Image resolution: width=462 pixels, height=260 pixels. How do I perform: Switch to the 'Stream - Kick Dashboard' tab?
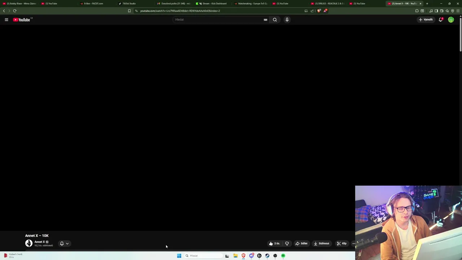tap(212, 4)
